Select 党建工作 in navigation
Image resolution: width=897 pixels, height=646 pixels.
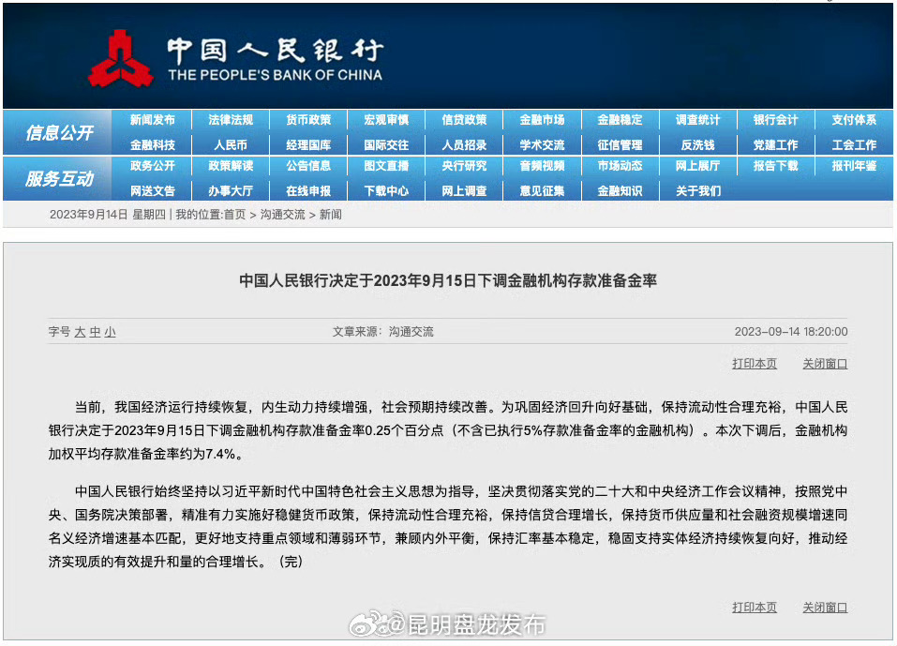[775, 145]
